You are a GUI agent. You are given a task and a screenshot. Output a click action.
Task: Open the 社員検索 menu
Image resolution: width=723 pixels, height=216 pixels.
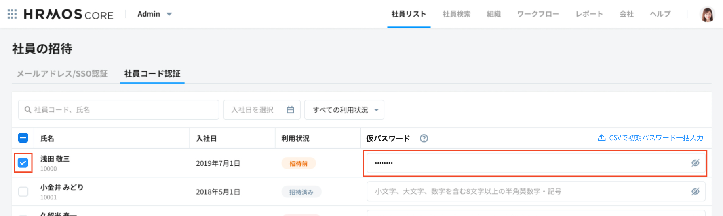point(457,14)
